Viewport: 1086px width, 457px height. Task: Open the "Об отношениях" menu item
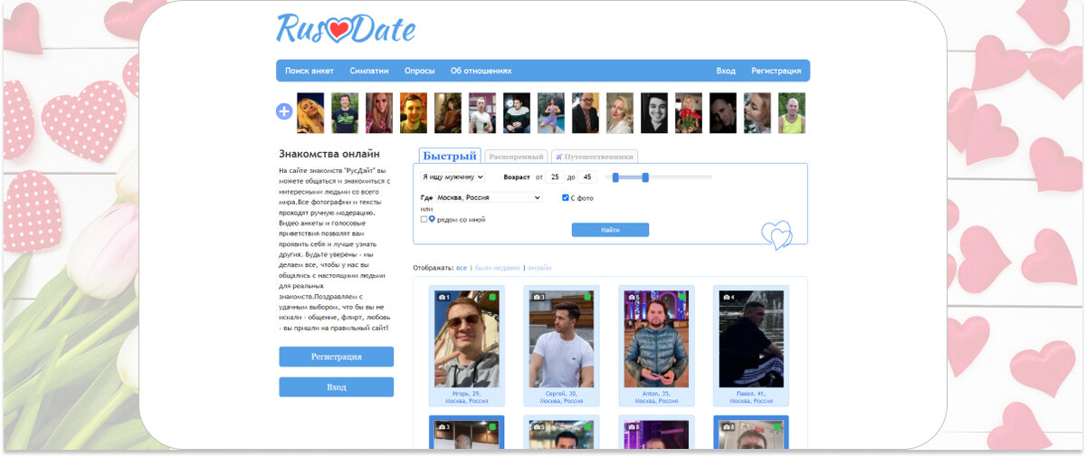481,71
